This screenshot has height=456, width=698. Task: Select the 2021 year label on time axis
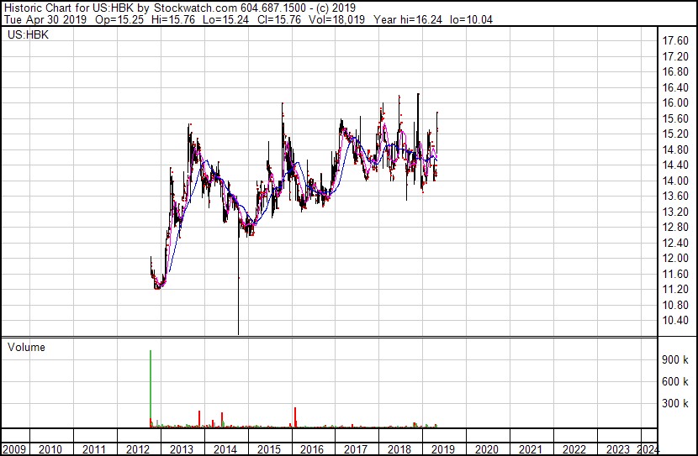(530, 449)
